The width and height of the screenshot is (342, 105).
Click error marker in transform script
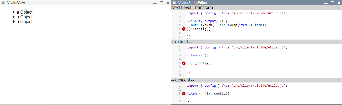click(x=184, y=29)
